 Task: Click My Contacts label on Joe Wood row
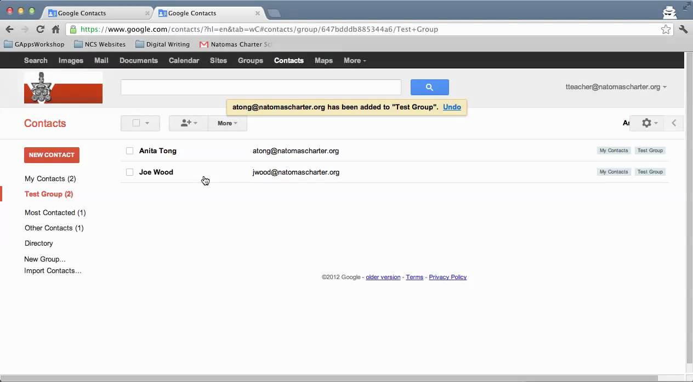point(614,172)
